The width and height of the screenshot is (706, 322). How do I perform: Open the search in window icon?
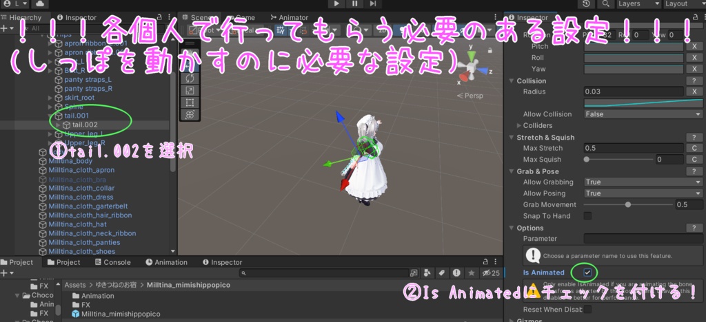(x=414, y=272)
